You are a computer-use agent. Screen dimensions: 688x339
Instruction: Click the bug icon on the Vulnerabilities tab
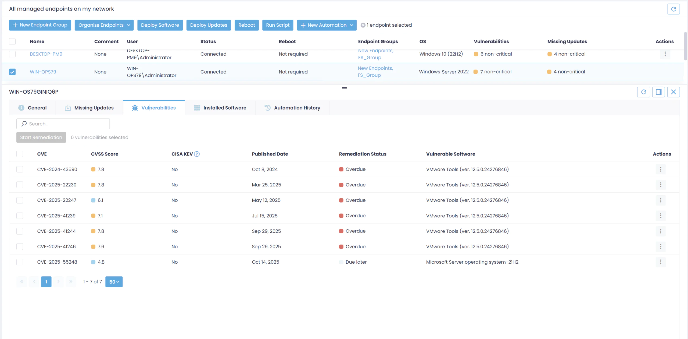tap(135, 108)
